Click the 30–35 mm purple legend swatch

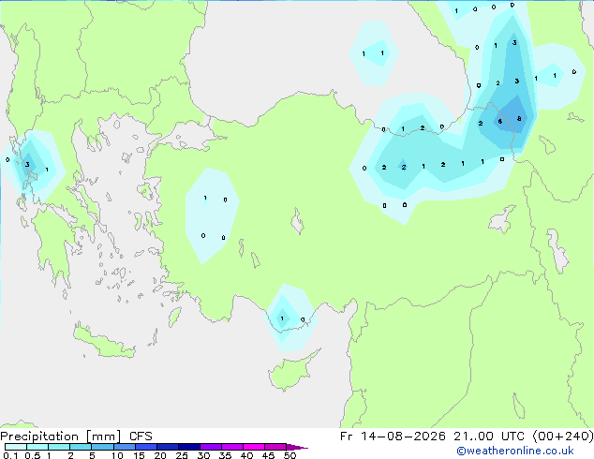pos(211,447)
